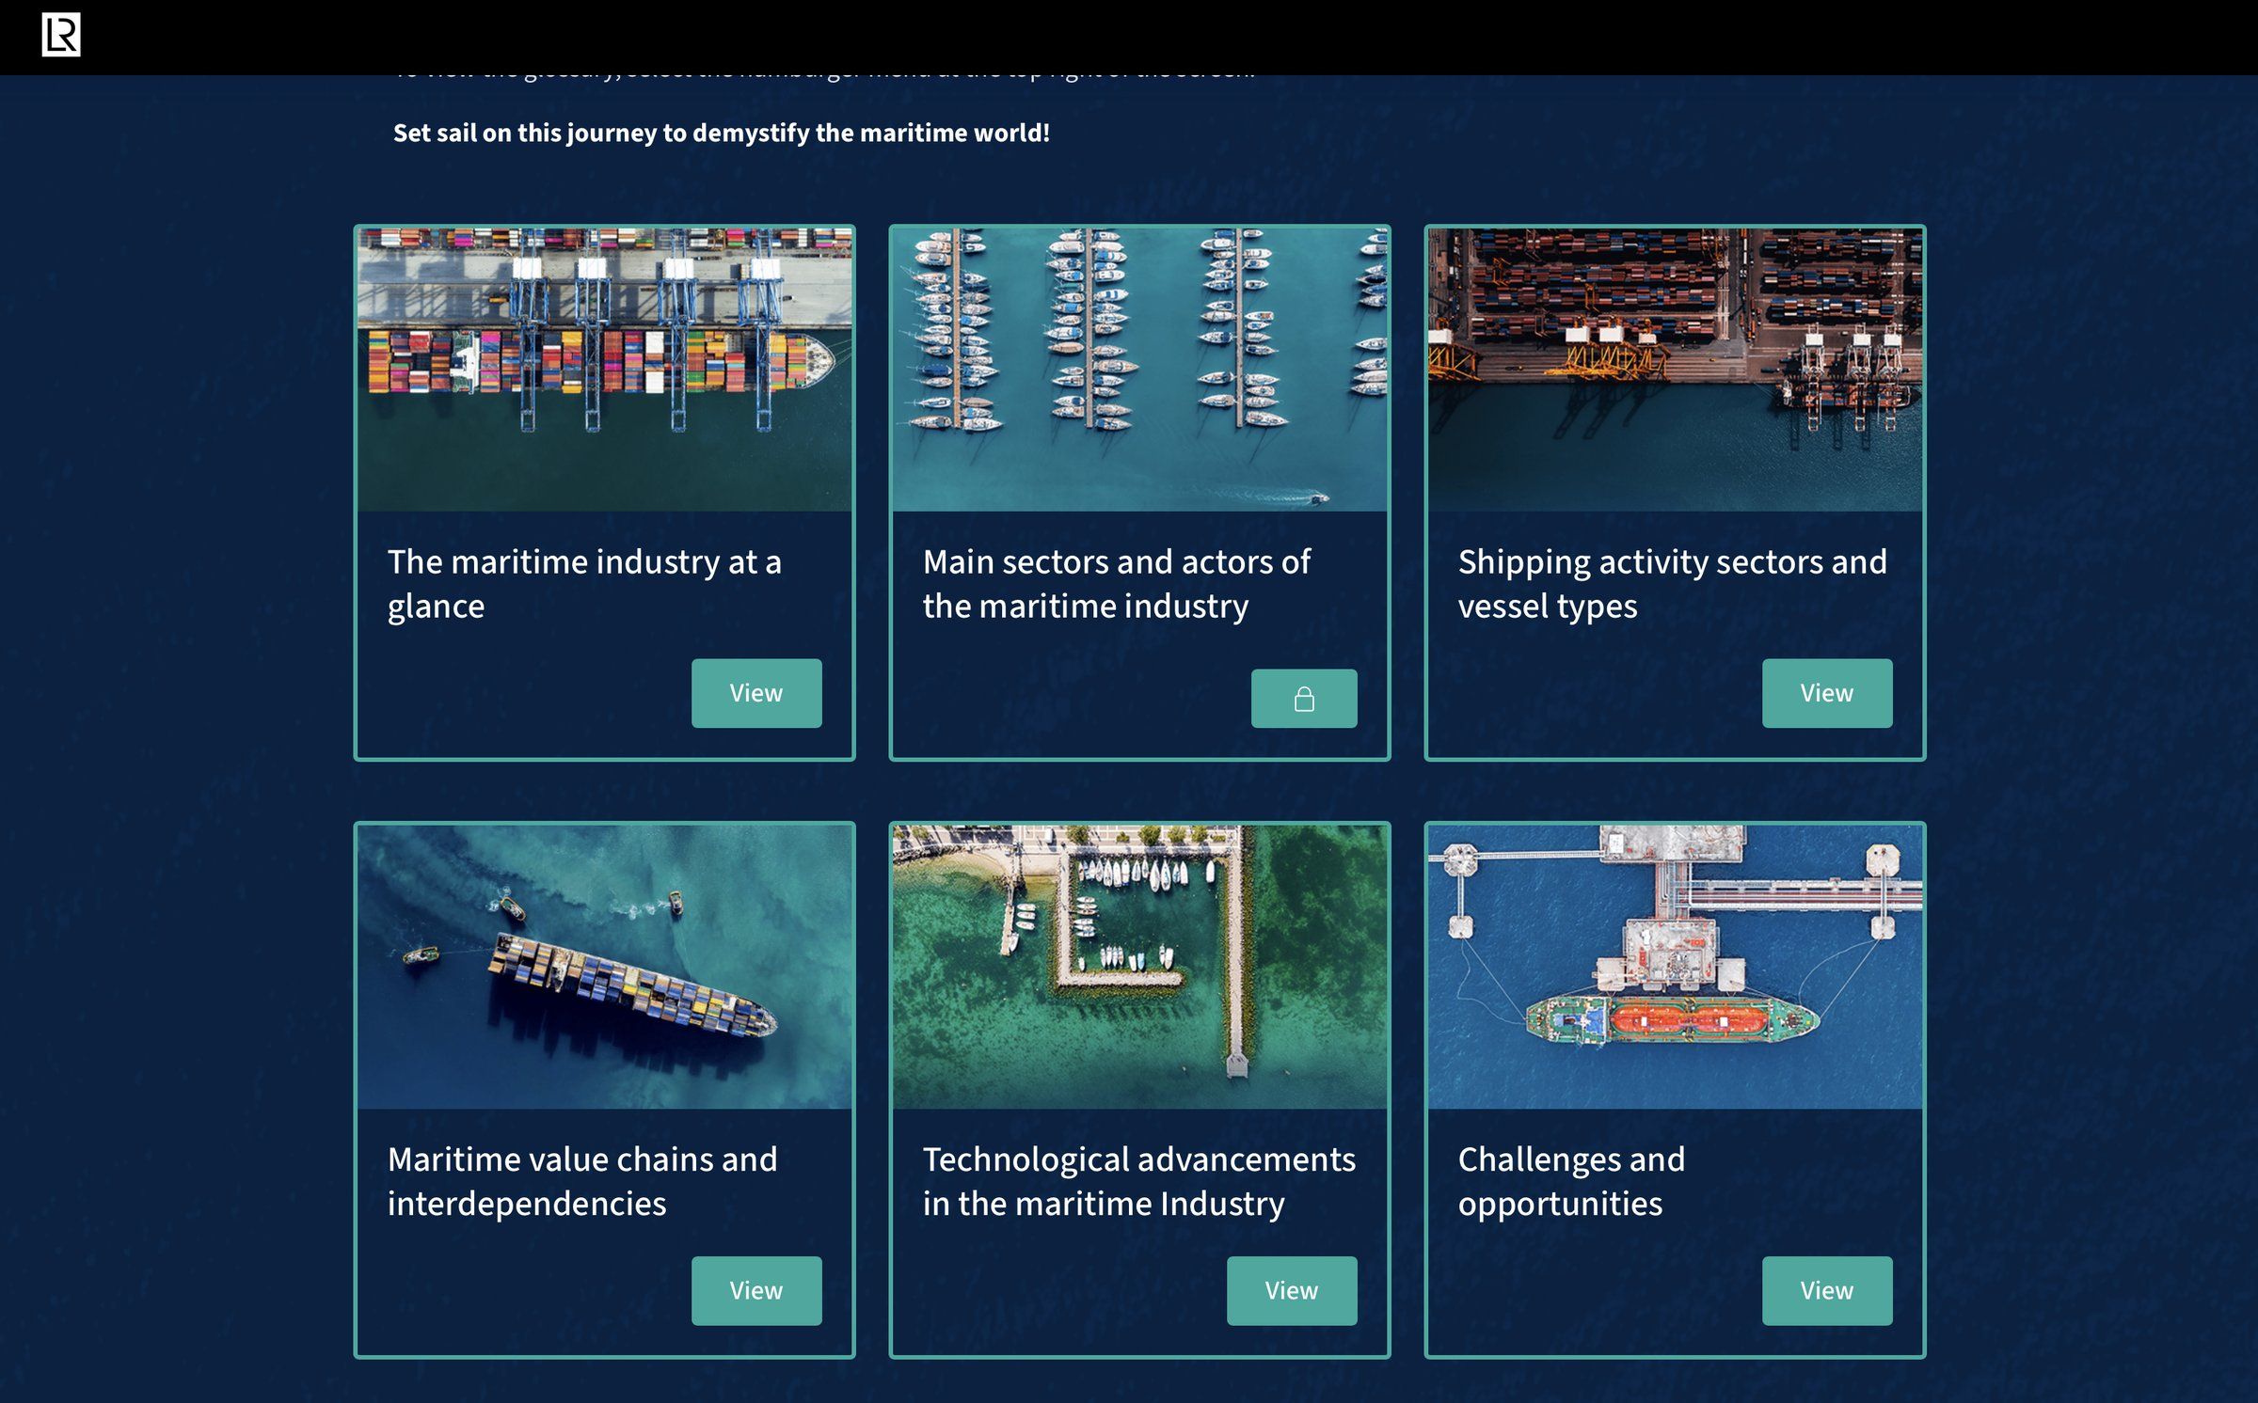Viewport: 2258px width, 1403px height.
Task: Open the marina boats thumbnail image
Action: [x=1139, y=370]
